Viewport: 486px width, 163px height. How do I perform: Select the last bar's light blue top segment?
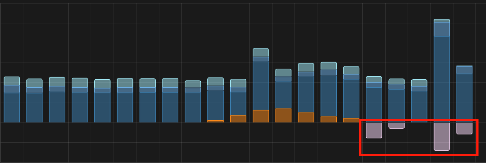(464, 70)
